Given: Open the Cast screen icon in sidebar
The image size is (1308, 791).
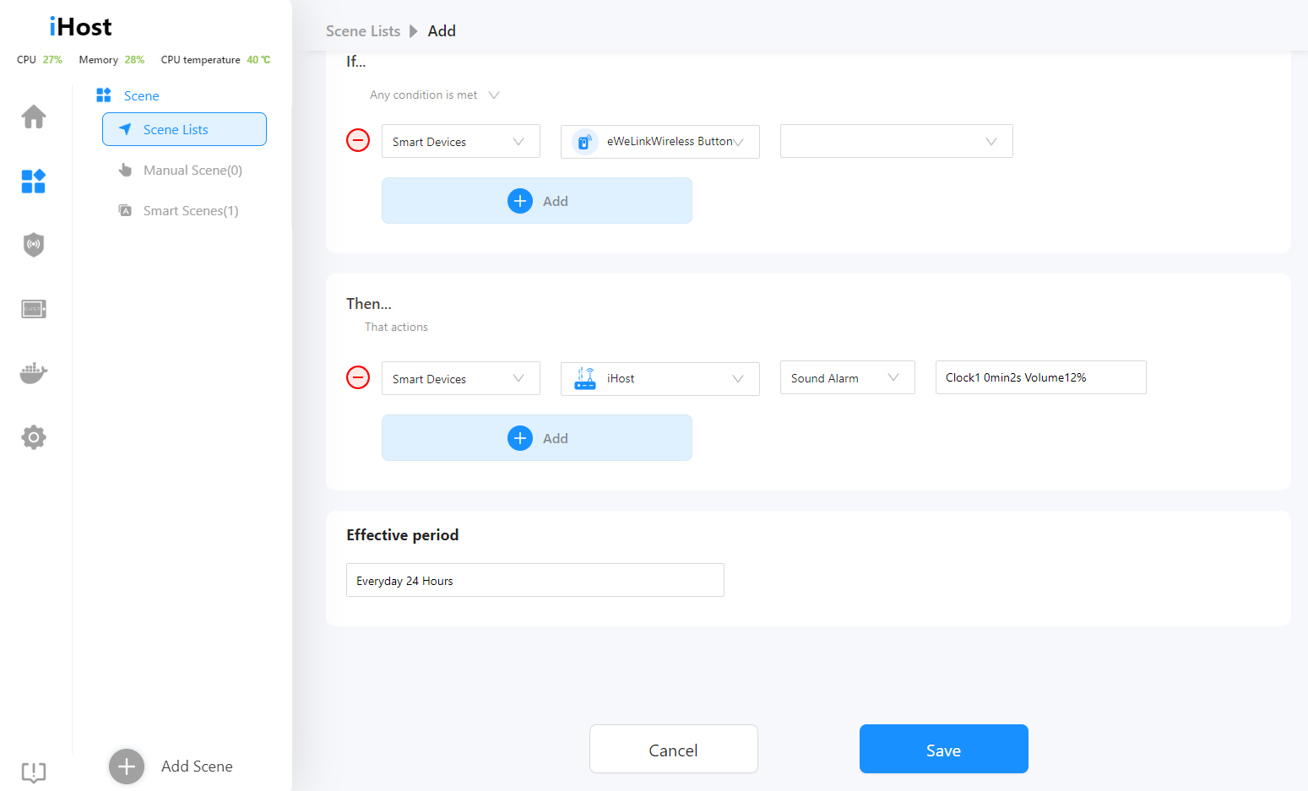Looking at the screenshot, I should (x=34, y=309).
